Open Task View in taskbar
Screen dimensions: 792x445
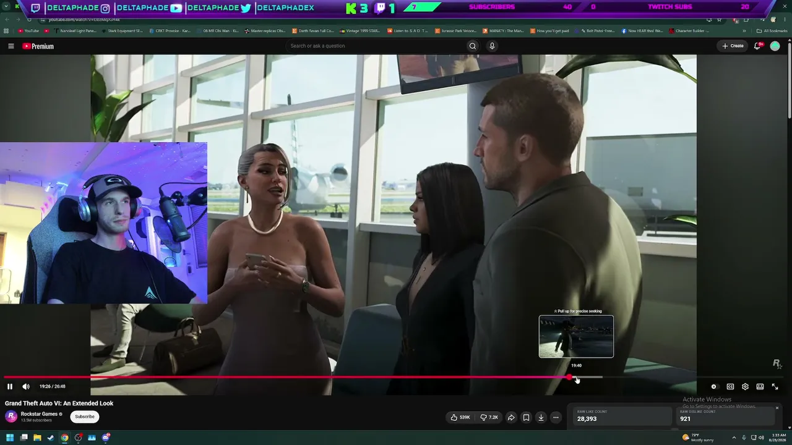pyautogui.click(x=24, y=438)
